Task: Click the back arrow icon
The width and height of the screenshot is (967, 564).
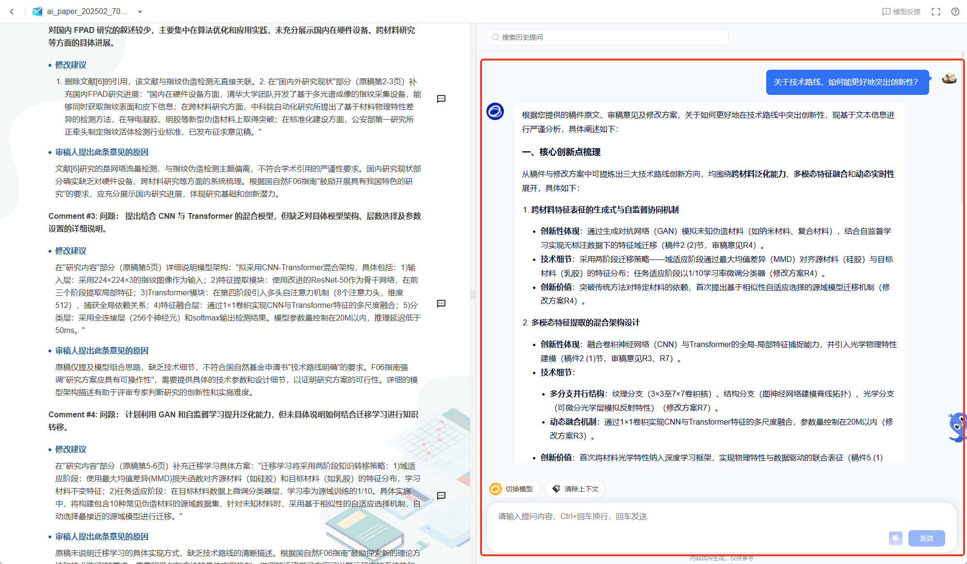Action: pos(12,12)
